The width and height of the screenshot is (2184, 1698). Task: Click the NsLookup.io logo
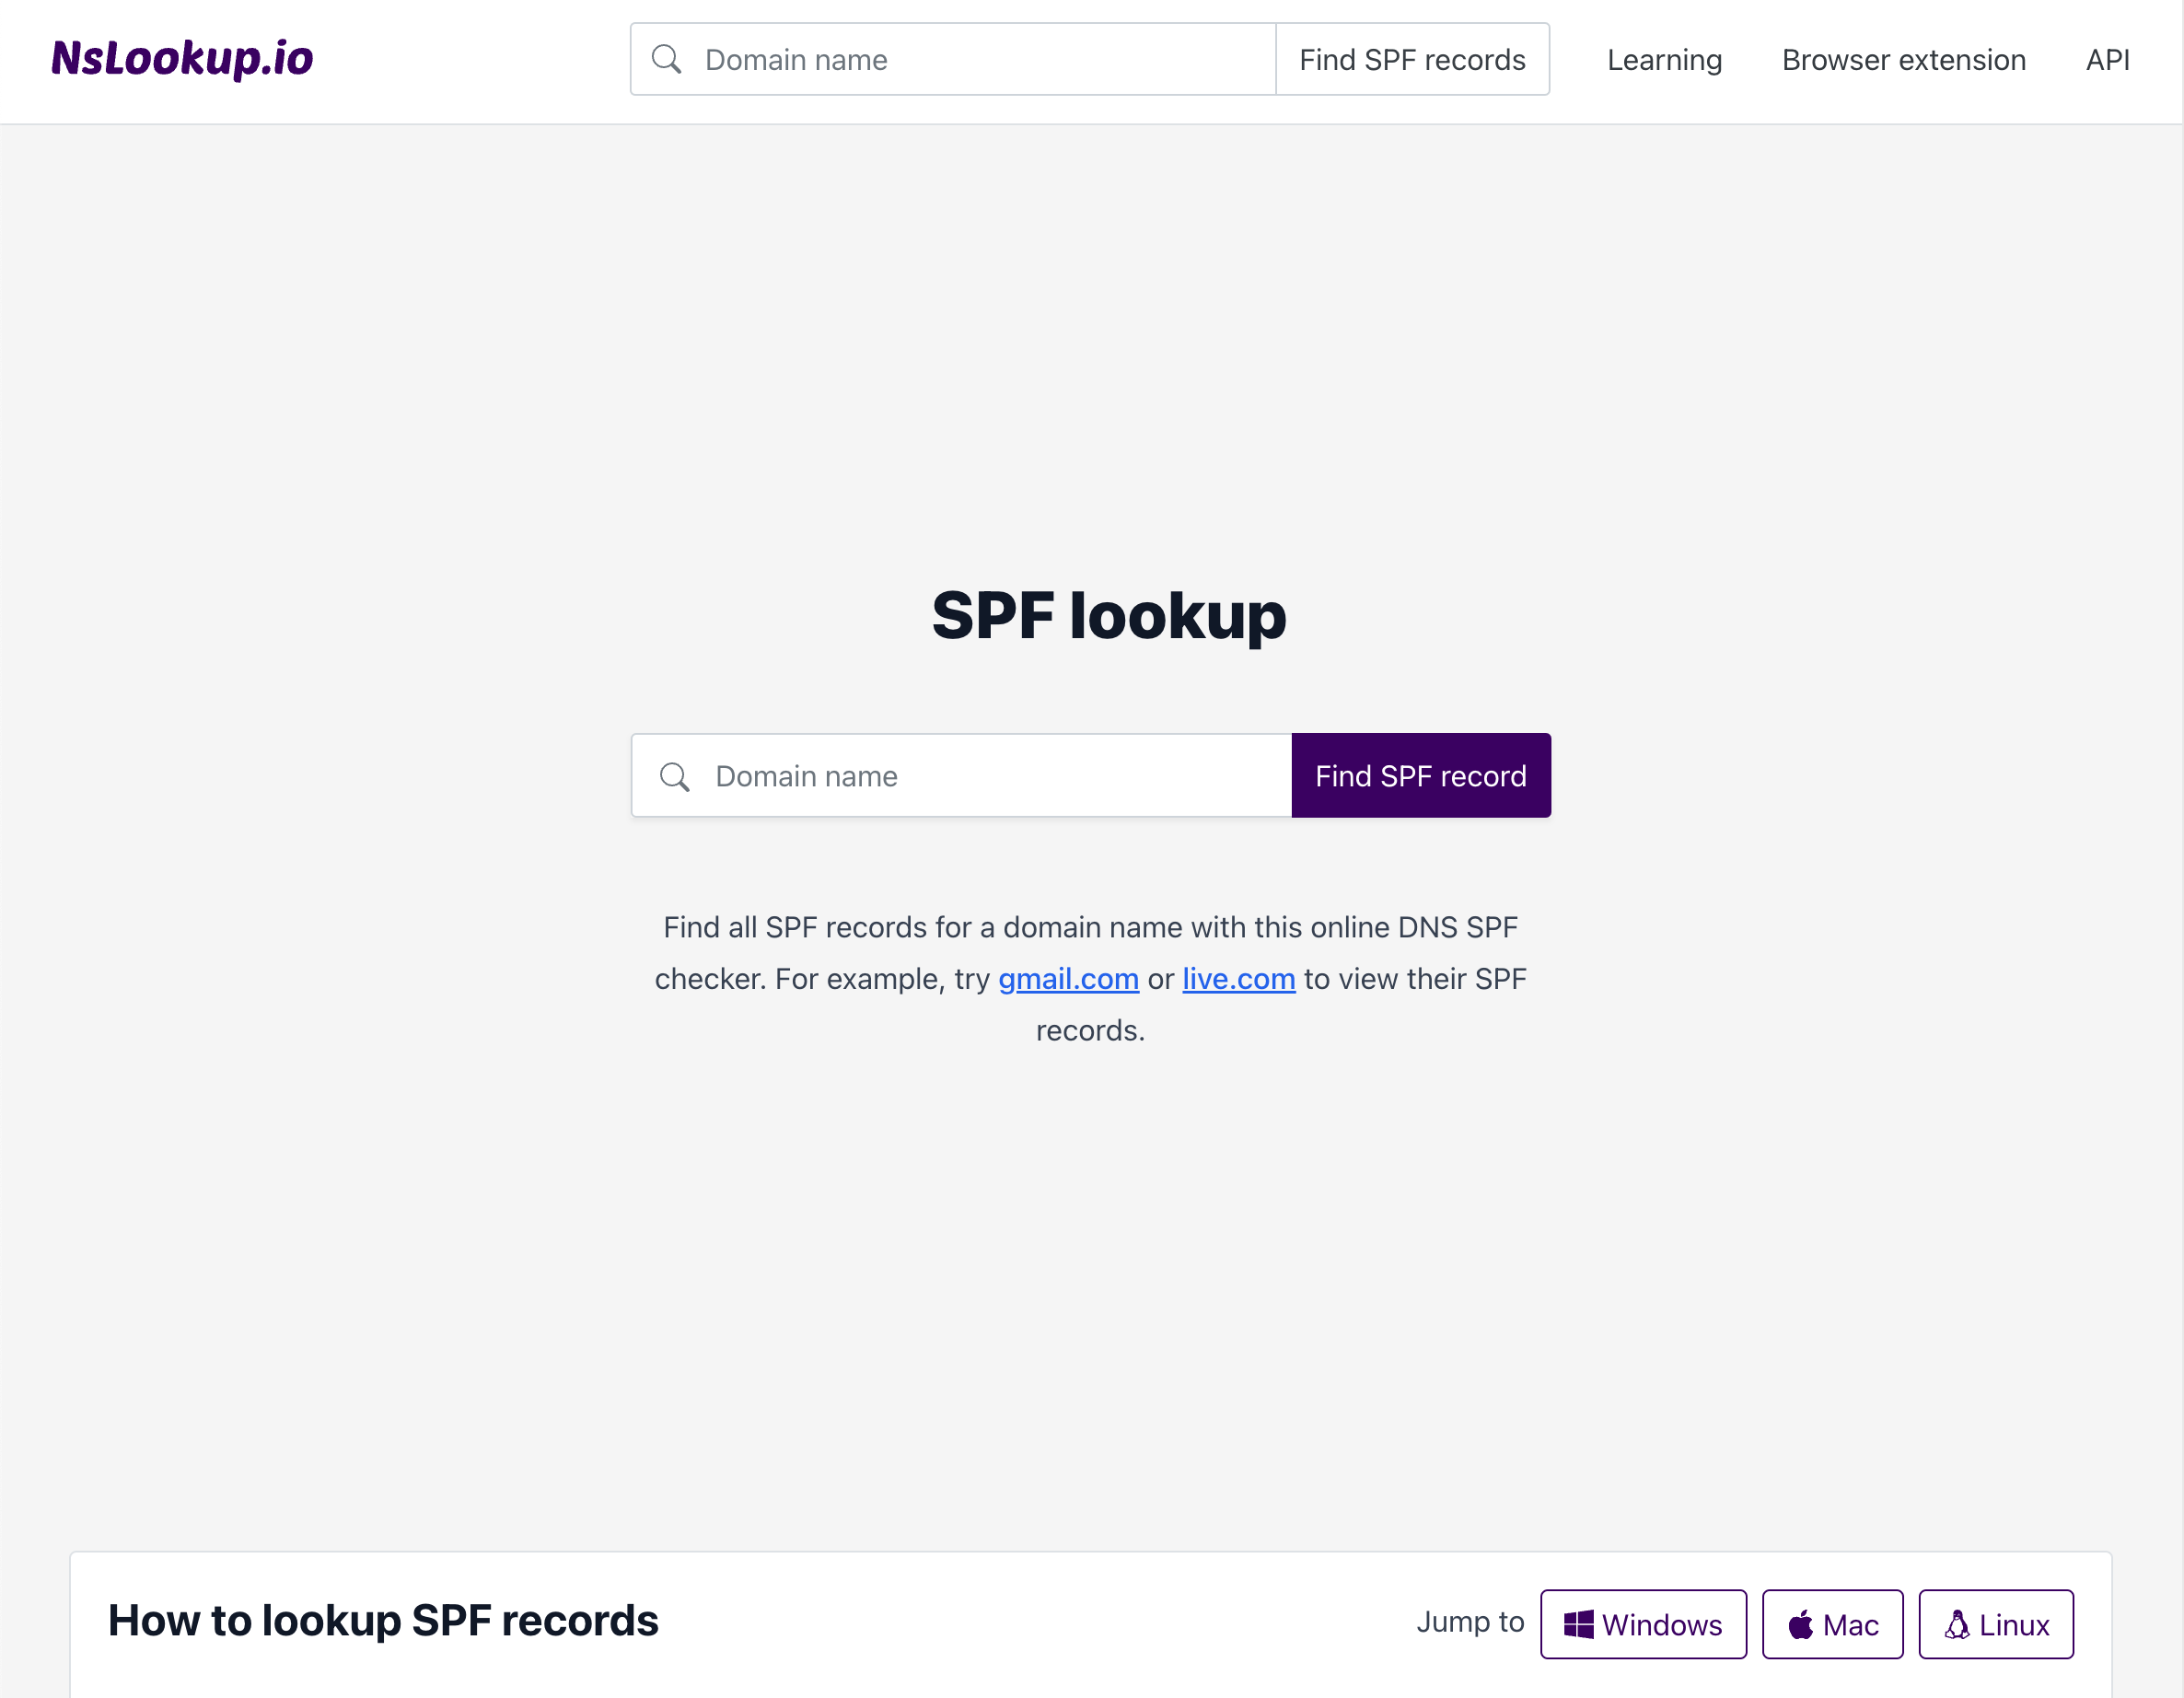tap(182, 59)
